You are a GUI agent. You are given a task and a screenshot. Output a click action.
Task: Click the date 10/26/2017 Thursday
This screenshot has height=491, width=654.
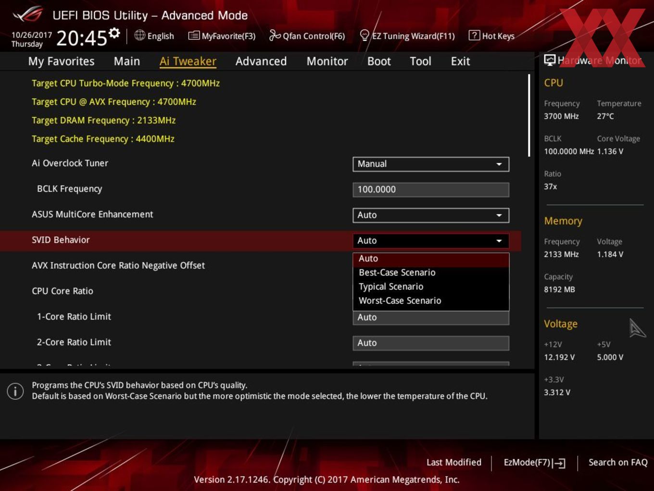pos(31,39)
